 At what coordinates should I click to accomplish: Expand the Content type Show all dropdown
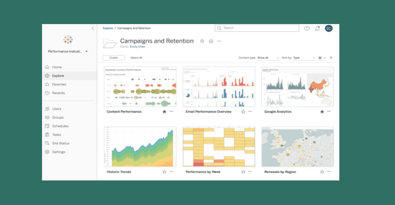click(x=268, y=58)
